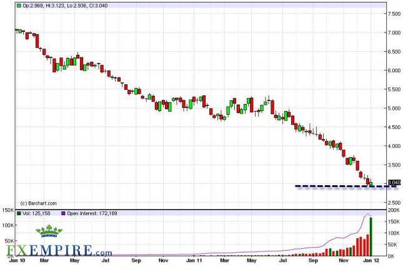The width and height of the screenshot is (403, 270).
Task: Click the 50K right open interest label
Action: click(x=392, y=244)
